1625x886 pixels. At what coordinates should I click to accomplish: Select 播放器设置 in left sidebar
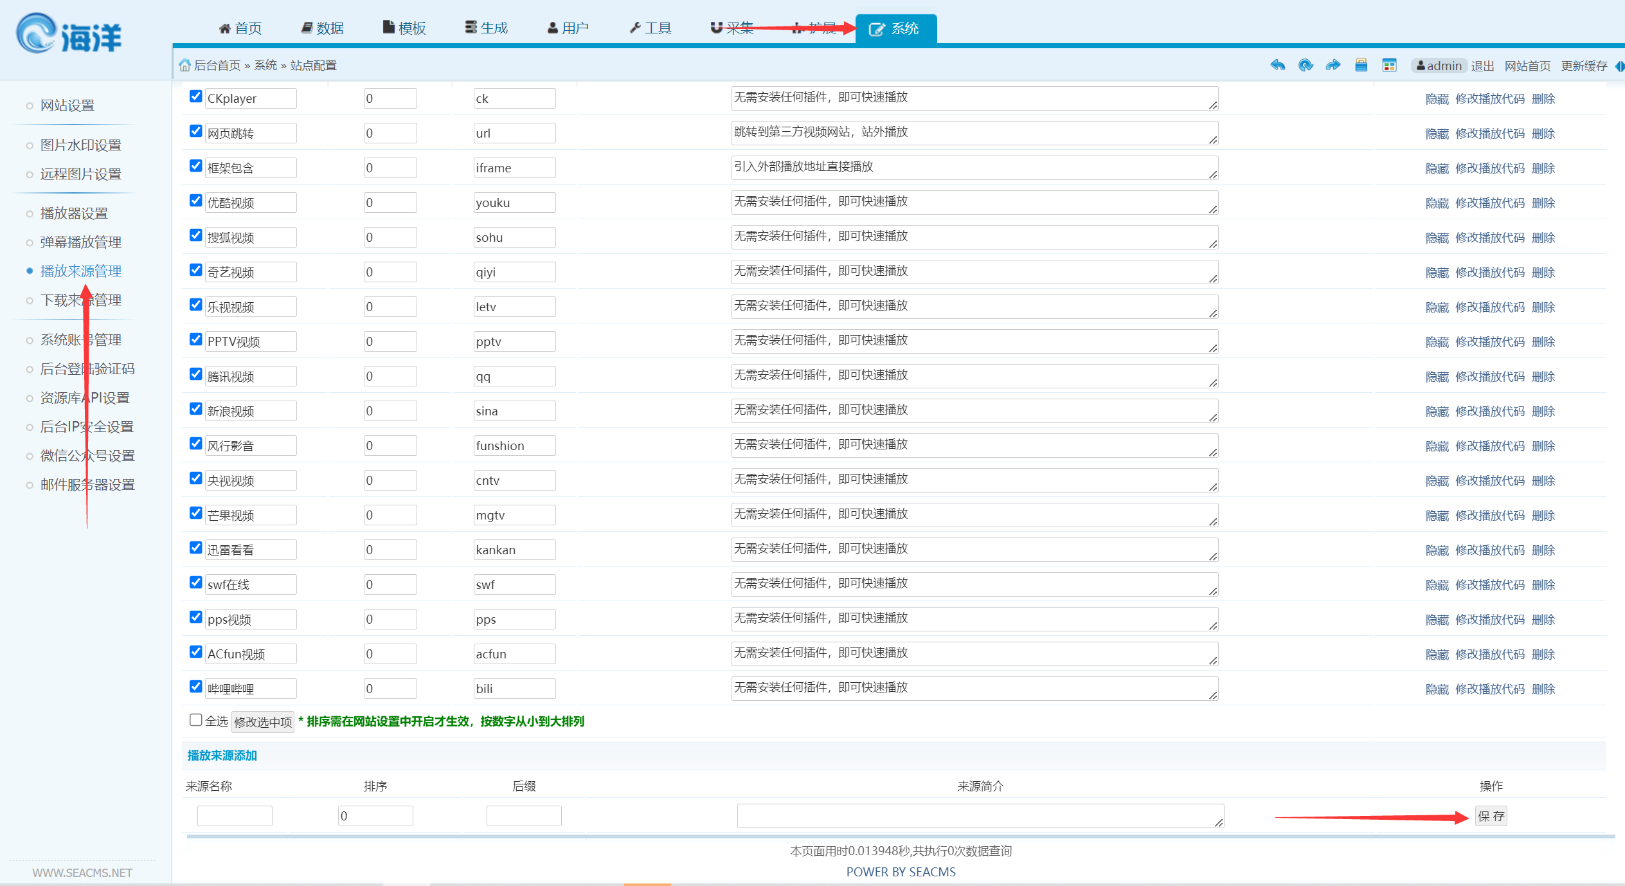pyautogui.click(x=74, y=213)
